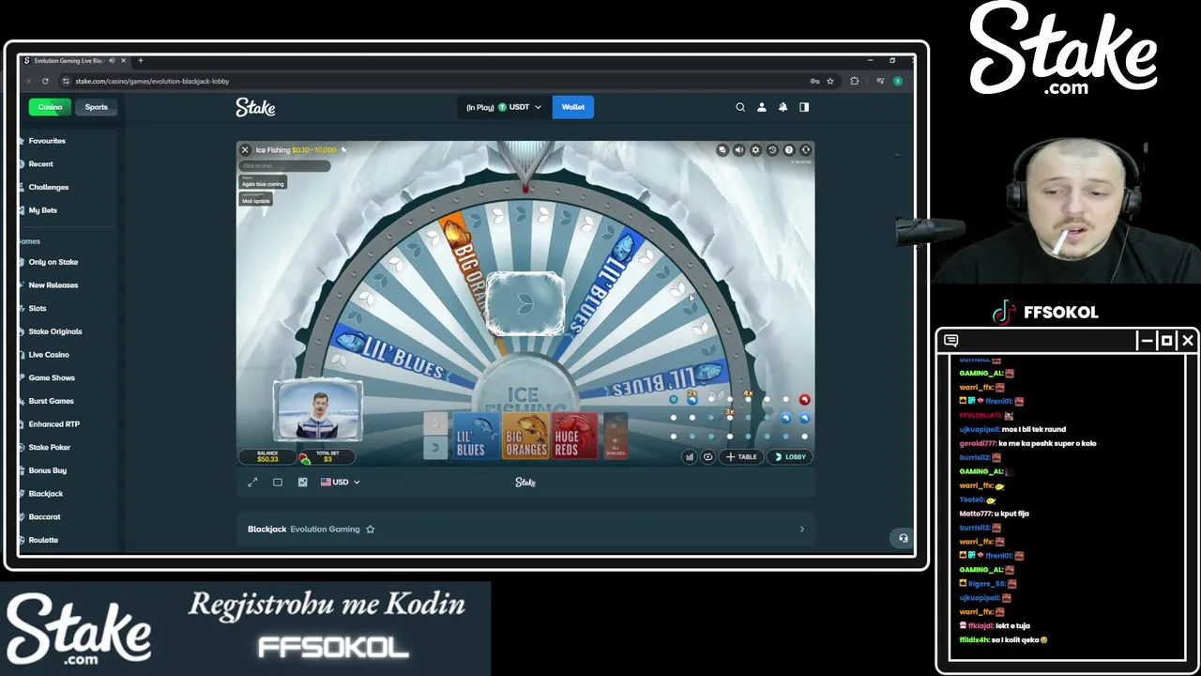Screen dimensions: 1201x676
Task: Open Roulette category
Action: click(43, 540)
